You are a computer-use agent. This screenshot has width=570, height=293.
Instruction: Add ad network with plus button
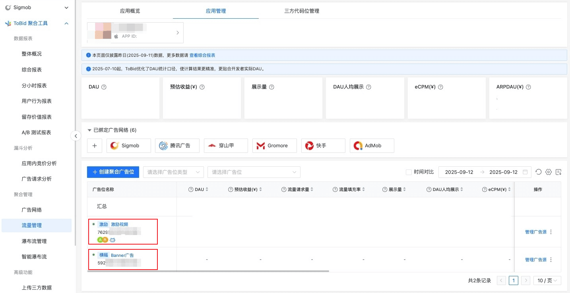[x=95, y=146]
